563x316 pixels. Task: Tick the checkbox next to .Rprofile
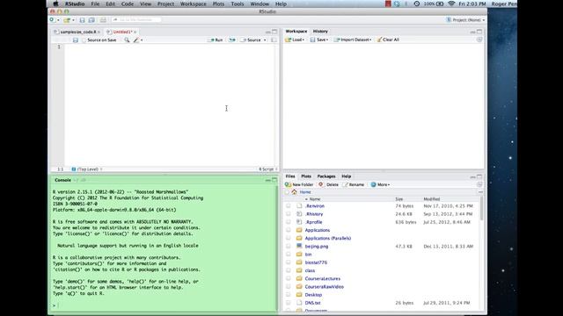point(289,222)
